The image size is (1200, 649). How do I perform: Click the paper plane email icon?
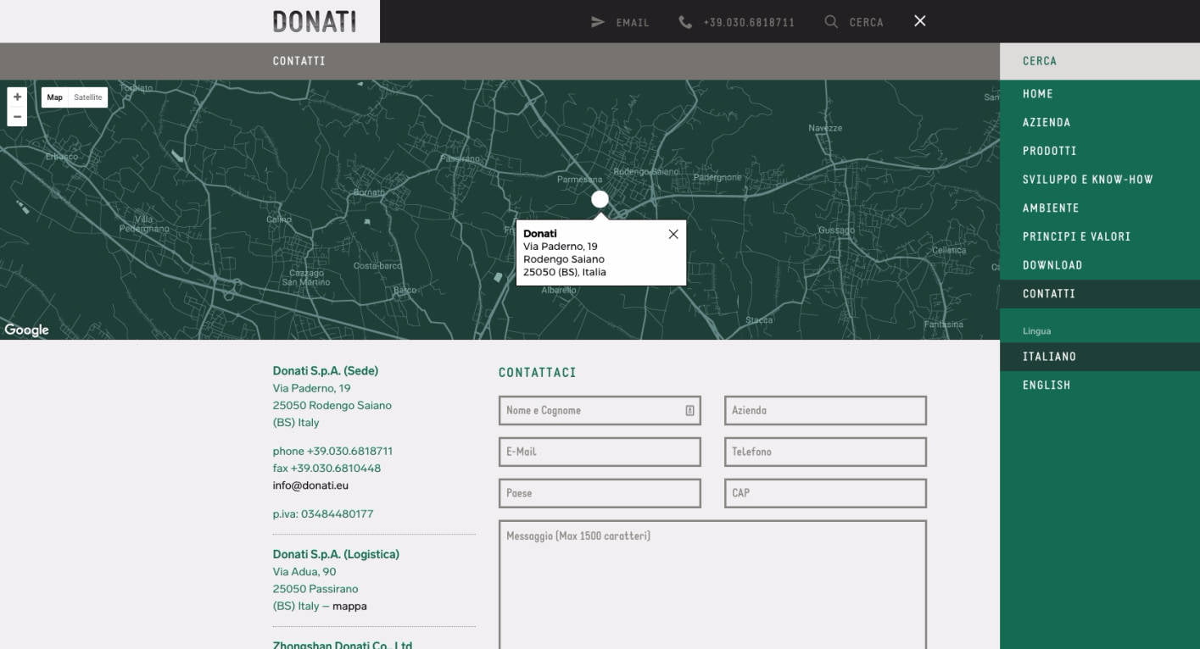pos(598,22)
